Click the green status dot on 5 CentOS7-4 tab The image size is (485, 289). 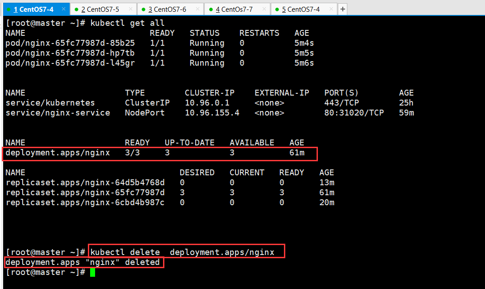(277, 10)
